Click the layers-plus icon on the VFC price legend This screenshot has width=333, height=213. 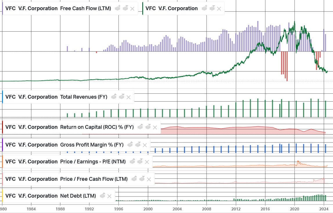click(x=204, y=8)
